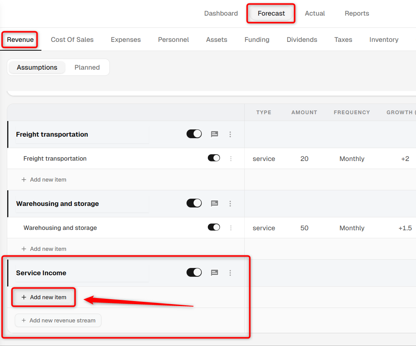Select the Revenue sub-tab
416x346 pixels.
point(20,40)
